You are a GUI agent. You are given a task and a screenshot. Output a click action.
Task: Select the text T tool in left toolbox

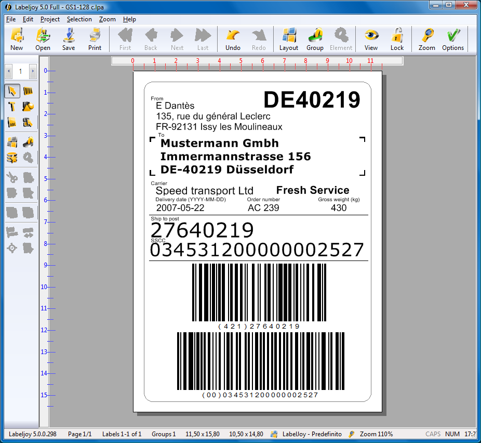[12, 107]
